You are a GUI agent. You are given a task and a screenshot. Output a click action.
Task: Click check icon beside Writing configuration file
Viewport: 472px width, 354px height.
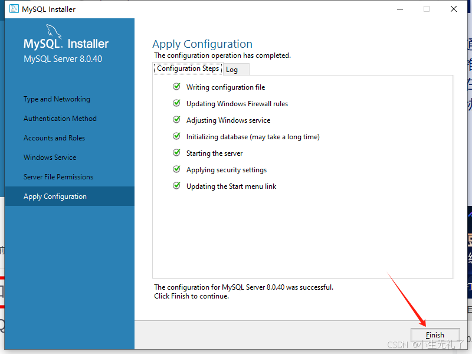coord(176,87)
